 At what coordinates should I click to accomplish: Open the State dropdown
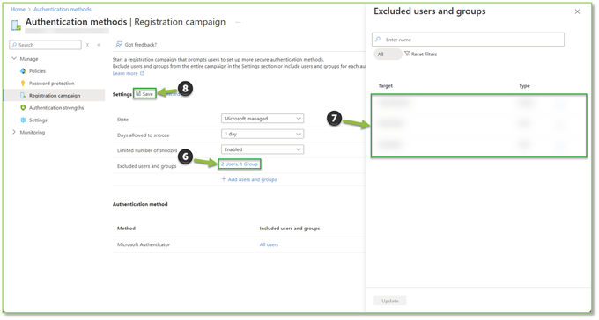pyautogui.click(x=263, y=119)
